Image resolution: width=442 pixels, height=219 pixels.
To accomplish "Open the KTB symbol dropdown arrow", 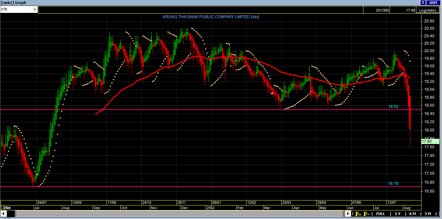I will (35, 10).
